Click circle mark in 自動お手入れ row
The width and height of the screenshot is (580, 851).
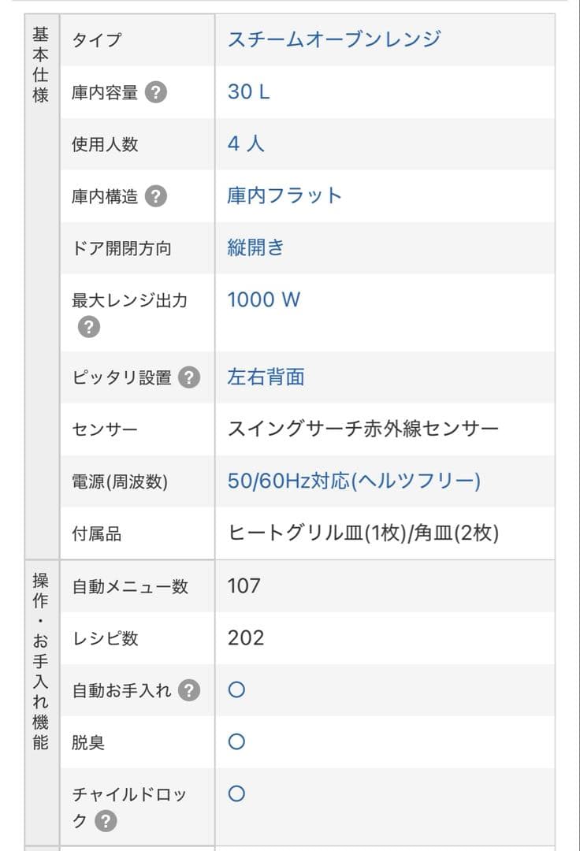pos(236,690)
